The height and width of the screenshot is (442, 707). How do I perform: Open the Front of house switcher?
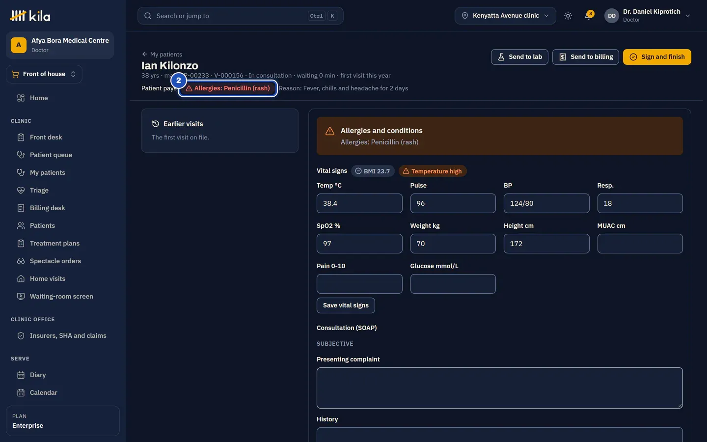[x=44, y=74]
